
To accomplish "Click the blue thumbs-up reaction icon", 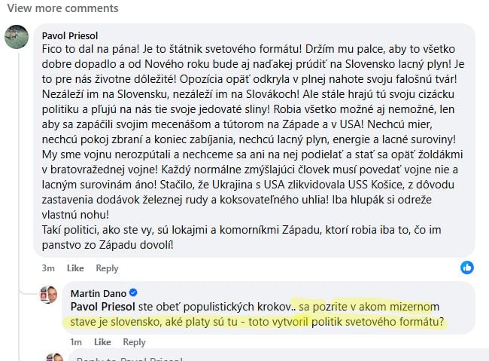I will click(x=467, y=268).
